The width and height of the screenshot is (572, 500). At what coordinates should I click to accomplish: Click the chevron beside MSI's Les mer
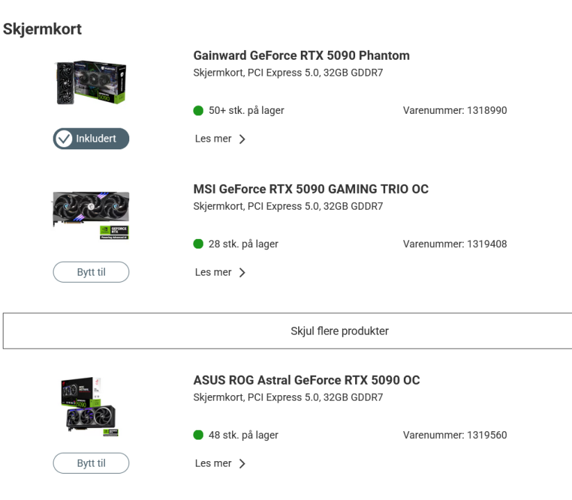point(242,273)
